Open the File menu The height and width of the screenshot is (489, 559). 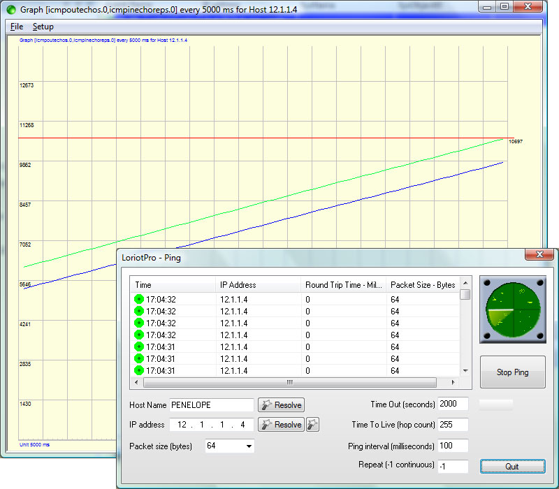coord(17,27)
